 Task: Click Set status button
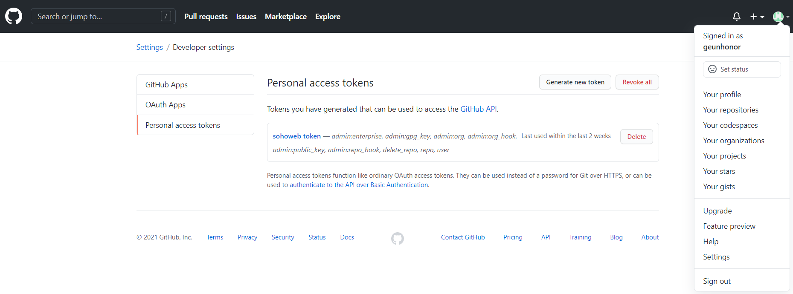tap(742, 69)
